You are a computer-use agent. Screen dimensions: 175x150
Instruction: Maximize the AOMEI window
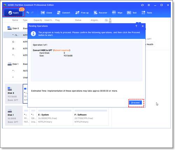coord(162,5)
